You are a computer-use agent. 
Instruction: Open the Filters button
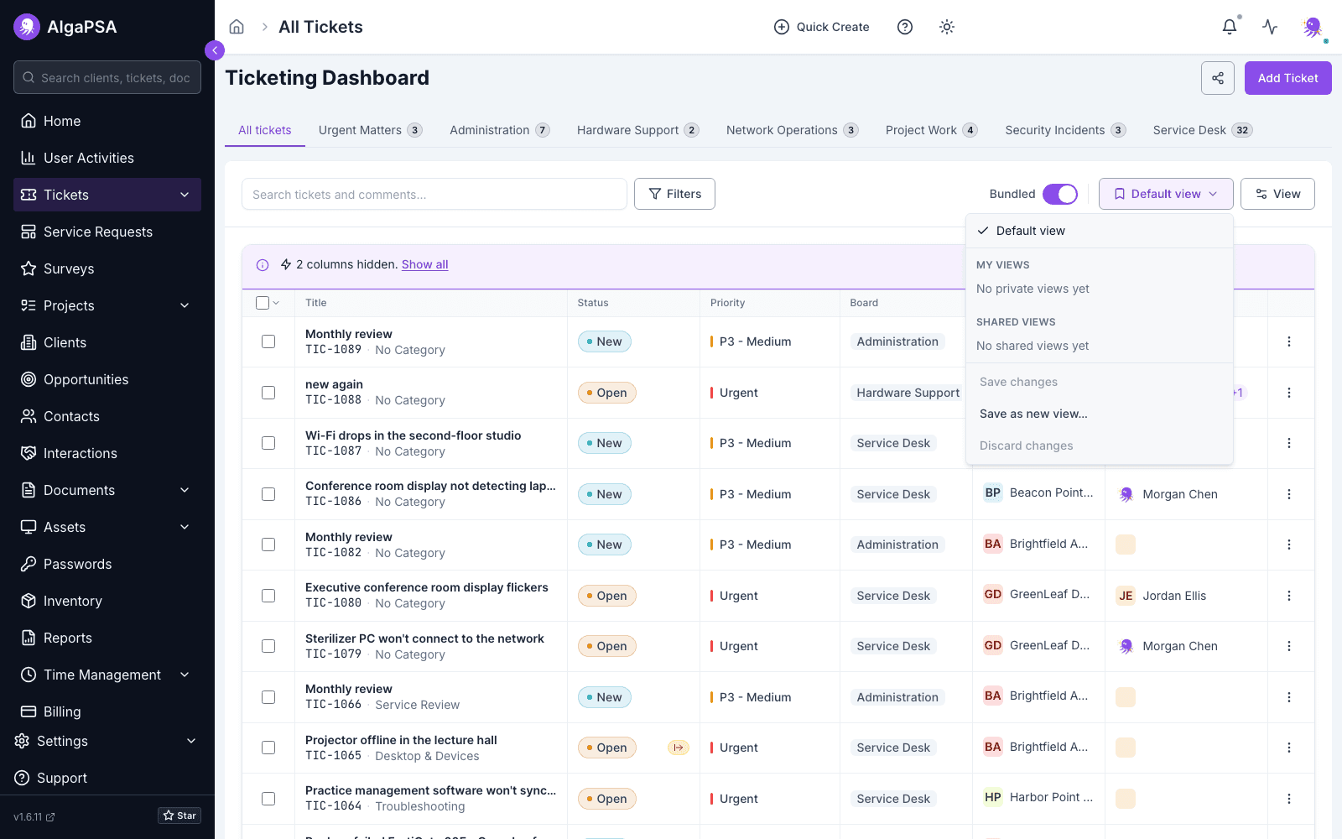coord(674,194)
